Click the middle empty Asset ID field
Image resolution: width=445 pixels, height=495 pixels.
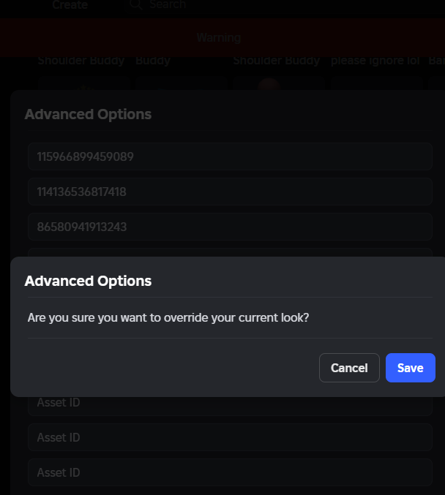pos(230,437)
